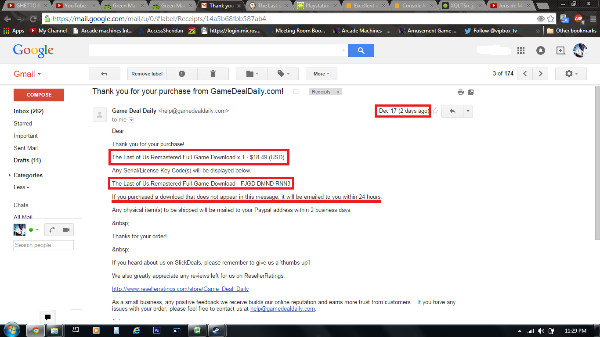The height and width of the screenshot is (337, 600).
Task: Show search options dropdown arrow
Action: (343, 50)
